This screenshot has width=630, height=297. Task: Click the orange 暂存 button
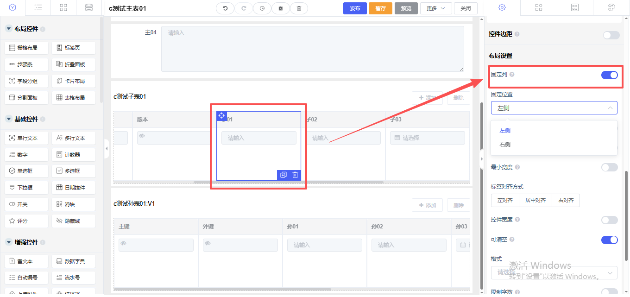point(380,8)
